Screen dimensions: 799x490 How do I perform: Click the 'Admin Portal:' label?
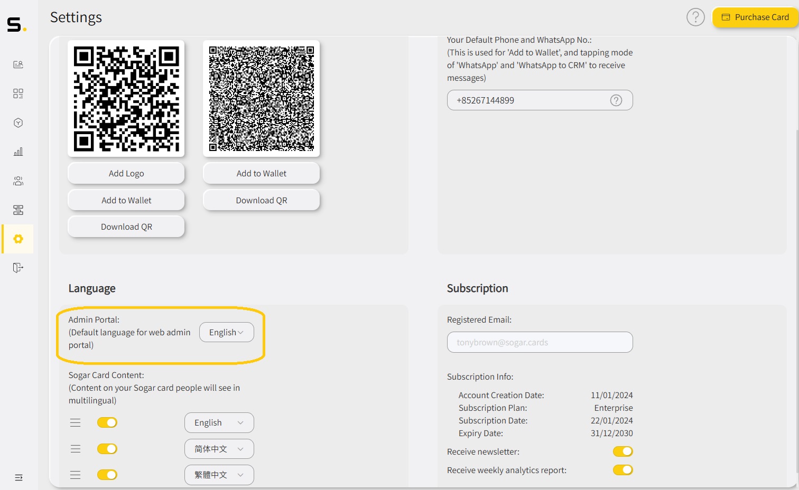[94, 319]
